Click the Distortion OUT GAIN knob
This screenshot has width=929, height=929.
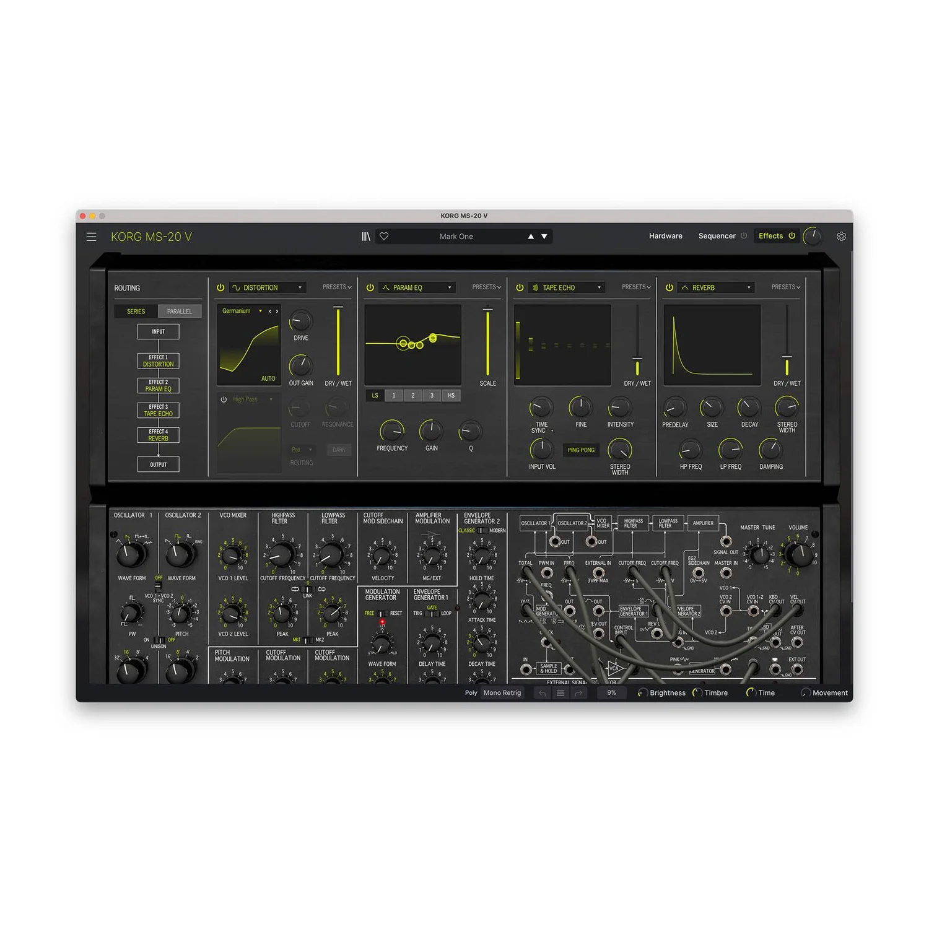coord(301,365)
